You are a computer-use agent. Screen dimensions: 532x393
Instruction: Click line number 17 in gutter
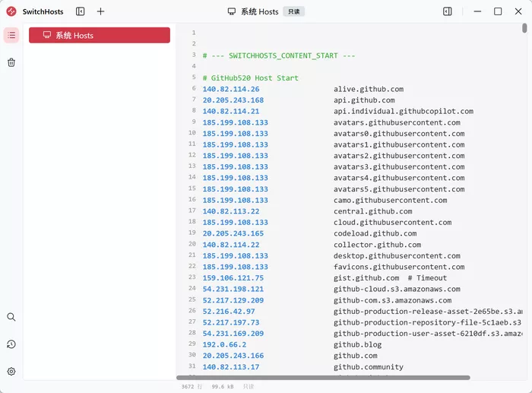coord(192,211)
